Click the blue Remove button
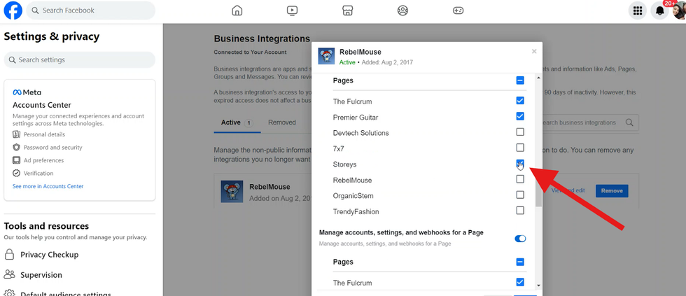Viewport: 686px width, 296px height. tap(611, 190)
